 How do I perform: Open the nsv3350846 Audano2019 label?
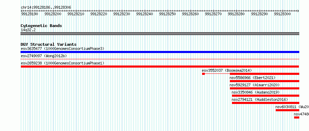256,92
